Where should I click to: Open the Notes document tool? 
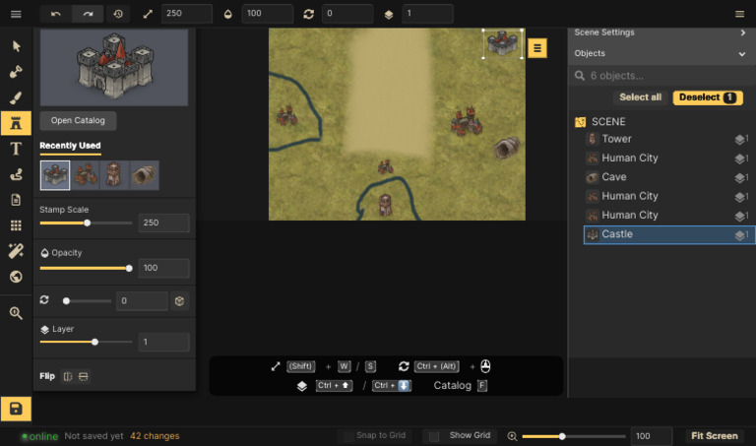(x=16, y=200)
